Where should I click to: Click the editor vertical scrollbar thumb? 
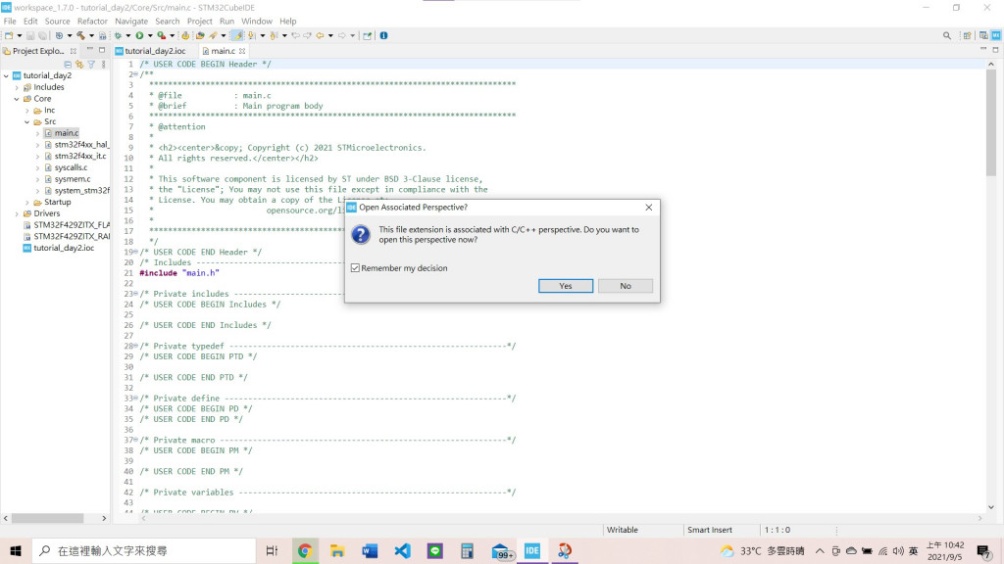point(991,122)
